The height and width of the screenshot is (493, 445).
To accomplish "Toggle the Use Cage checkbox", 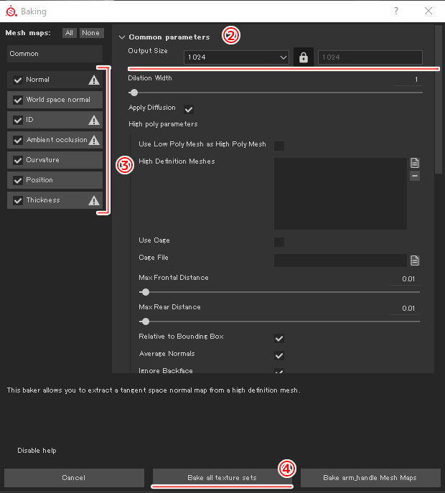I will click(279, 242).
